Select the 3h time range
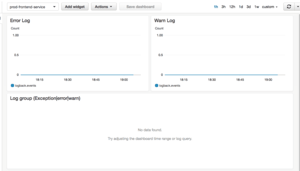 [223, 7]
